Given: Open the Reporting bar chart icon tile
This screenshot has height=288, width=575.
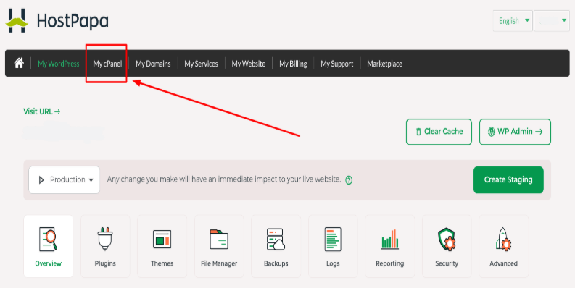Looking at the screenshot, I should [390, 246].
